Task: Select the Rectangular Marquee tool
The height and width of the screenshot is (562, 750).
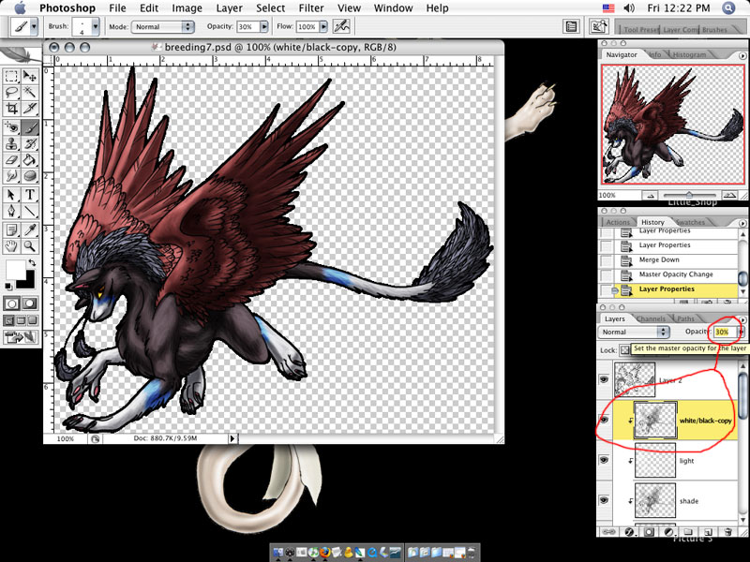Action: point(11,77)
